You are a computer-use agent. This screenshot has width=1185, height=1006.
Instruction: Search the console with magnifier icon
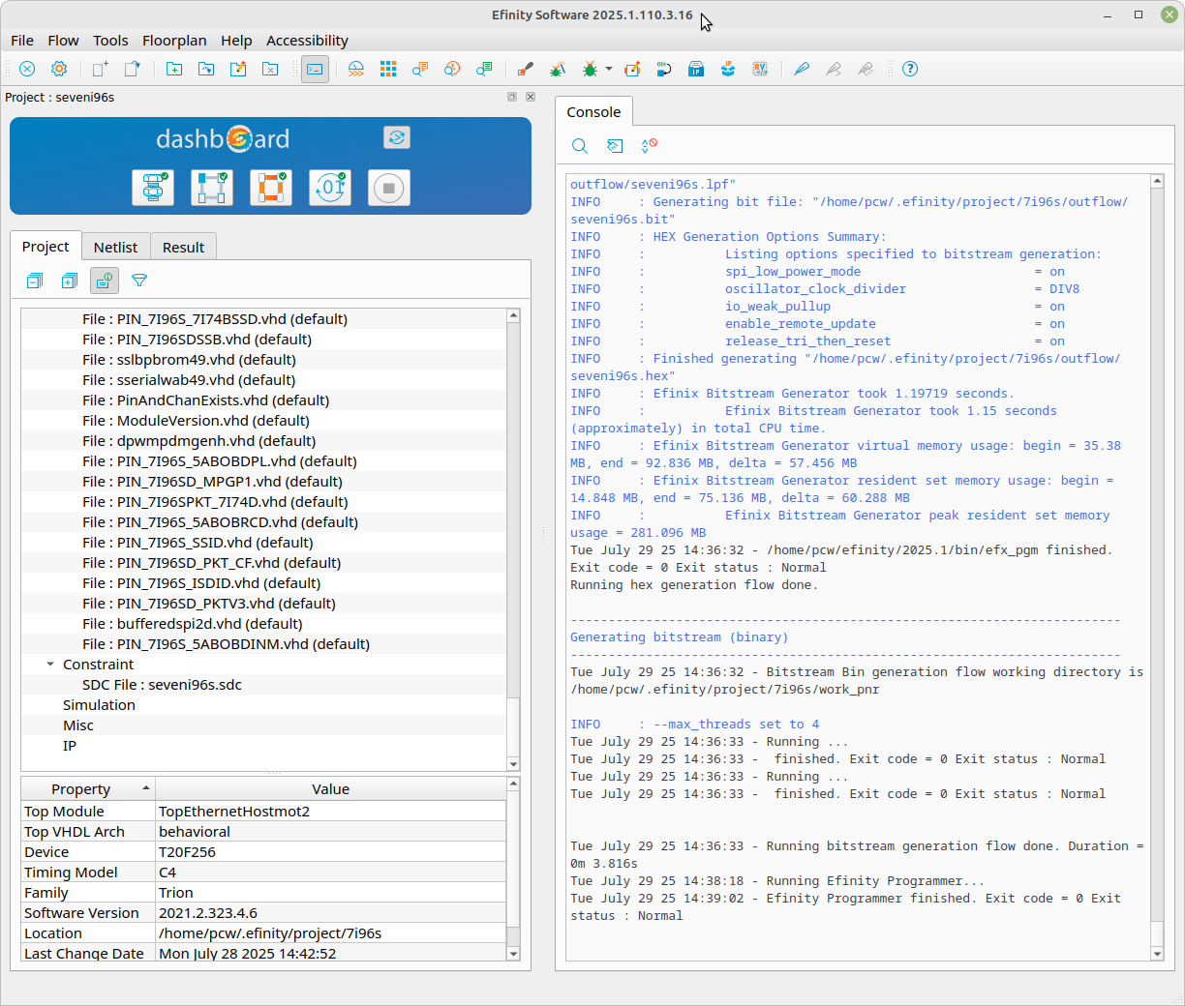point(580,146)
